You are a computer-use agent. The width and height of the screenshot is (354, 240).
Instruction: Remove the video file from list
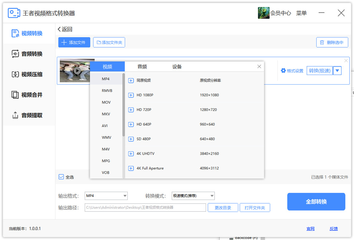tap(346, 60)
